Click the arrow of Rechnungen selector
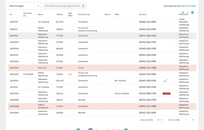The image size is (204, 130). pos(38,6)
